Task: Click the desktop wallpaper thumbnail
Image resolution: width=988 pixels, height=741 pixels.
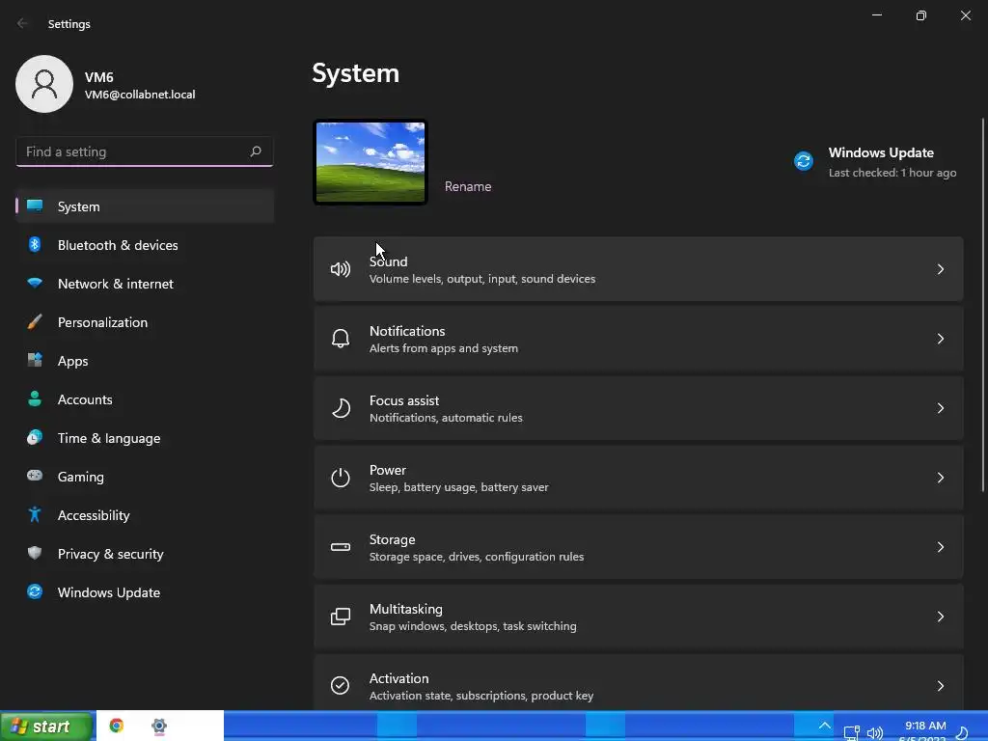Action: 370,162
